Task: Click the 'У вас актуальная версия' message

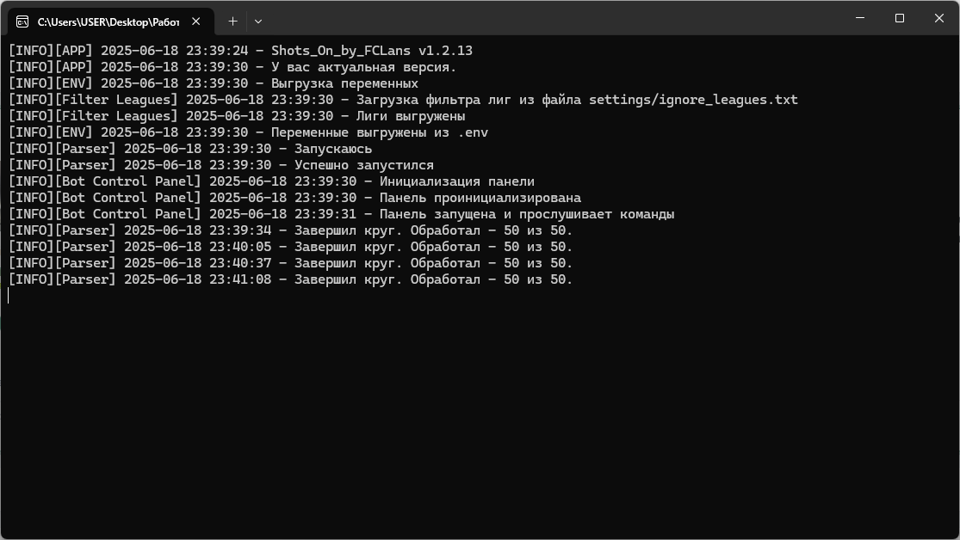Action: pos(363,67)
